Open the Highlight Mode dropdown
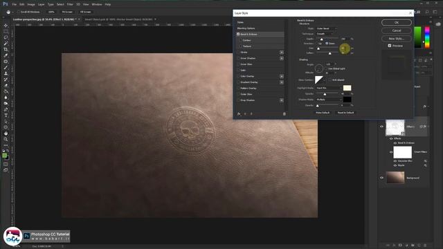 pos(329,88)
